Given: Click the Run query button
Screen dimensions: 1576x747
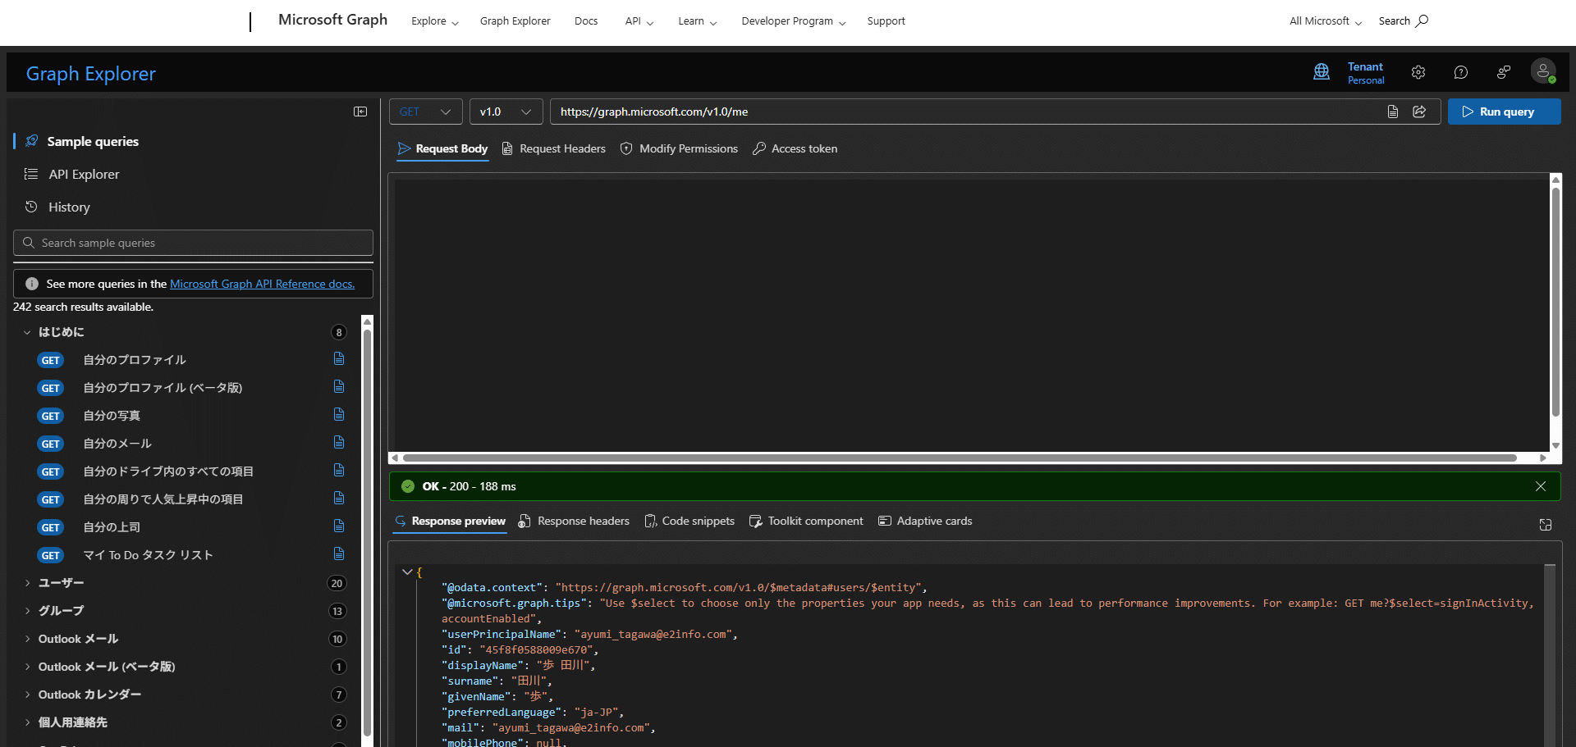Looking at the screenshot, I should [1504, 112].
